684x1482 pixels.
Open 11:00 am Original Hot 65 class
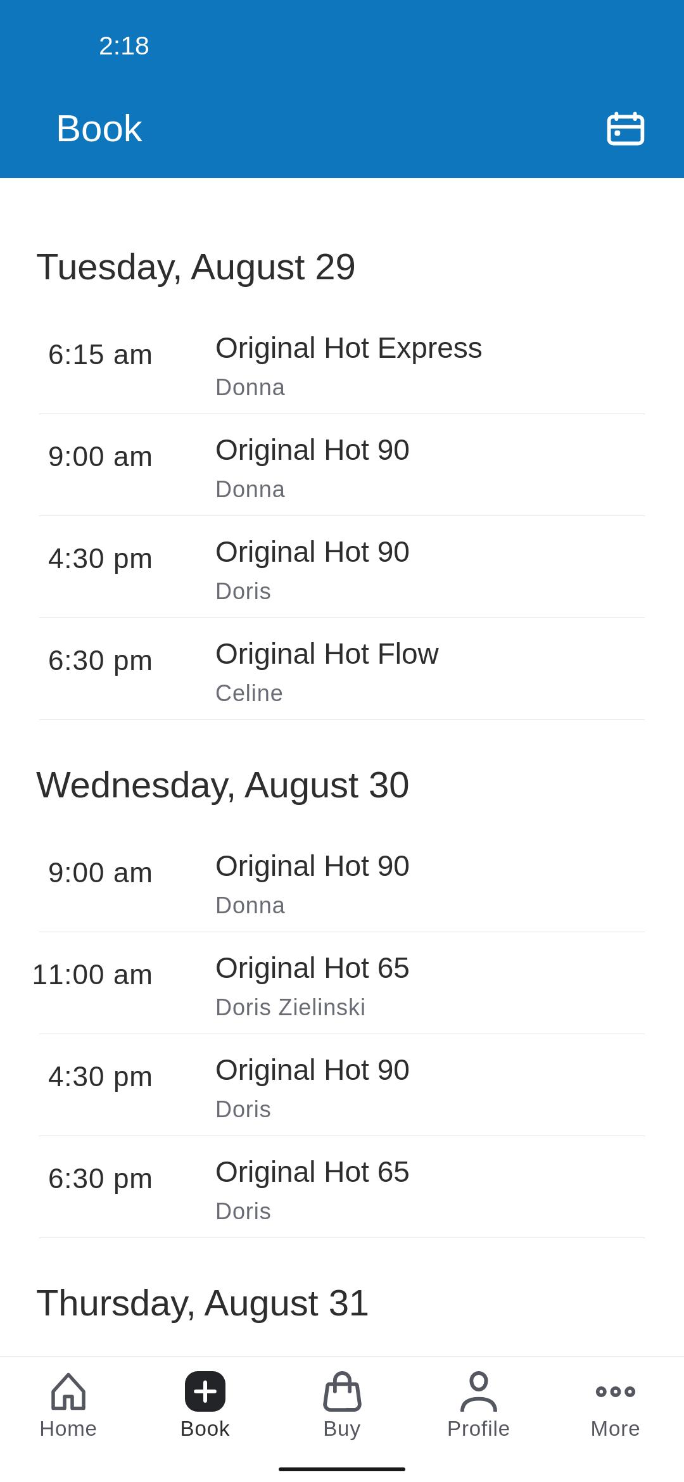click(x=342, y=984)
